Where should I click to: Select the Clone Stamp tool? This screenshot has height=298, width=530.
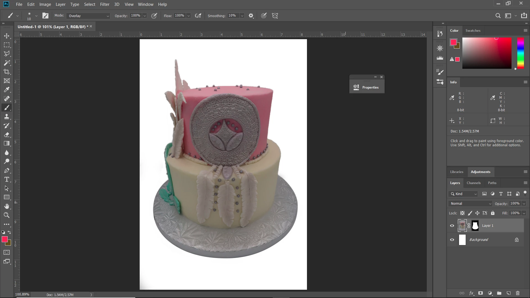pos(7,116)
